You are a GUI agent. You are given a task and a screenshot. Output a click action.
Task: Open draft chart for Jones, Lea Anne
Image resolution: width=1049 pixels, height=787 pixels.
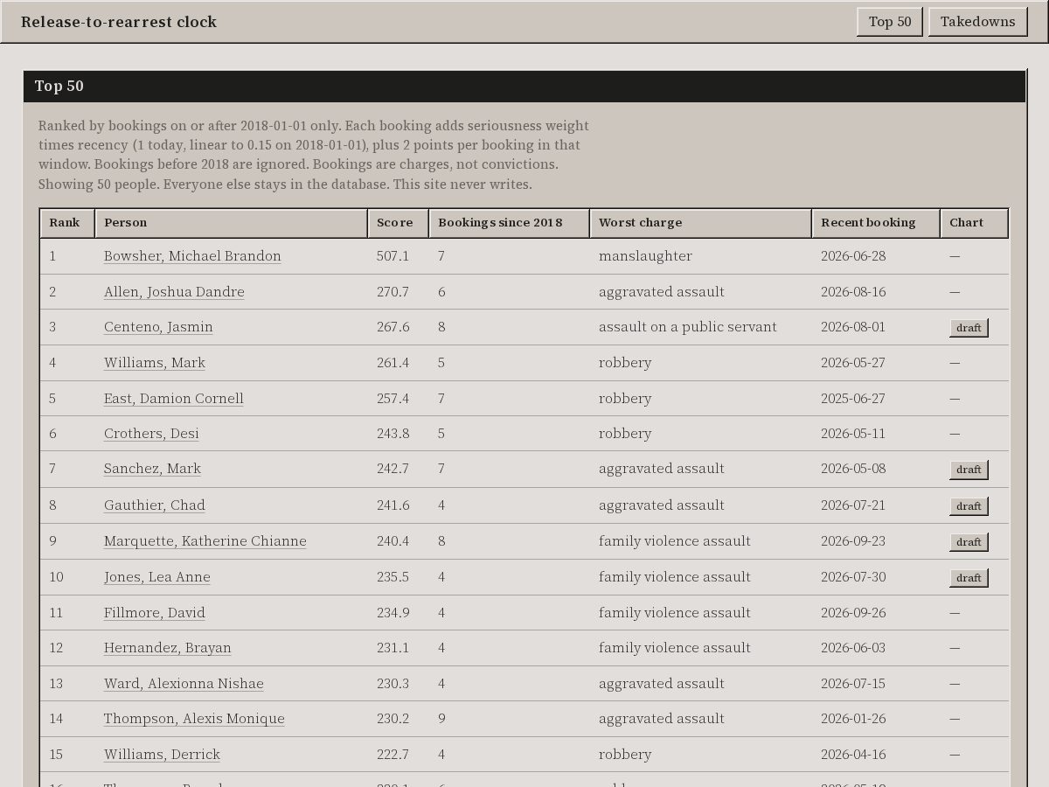969,578
